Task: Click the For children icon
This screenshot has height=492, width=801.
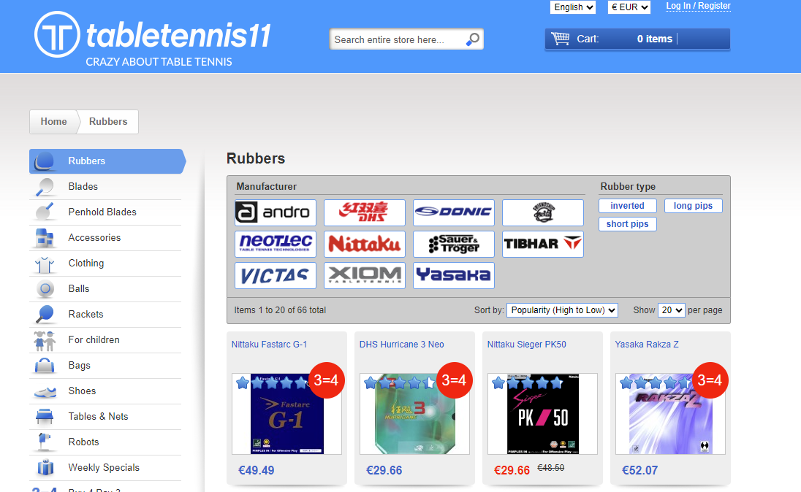Action: pyautogui.click(x=45, y=340)
